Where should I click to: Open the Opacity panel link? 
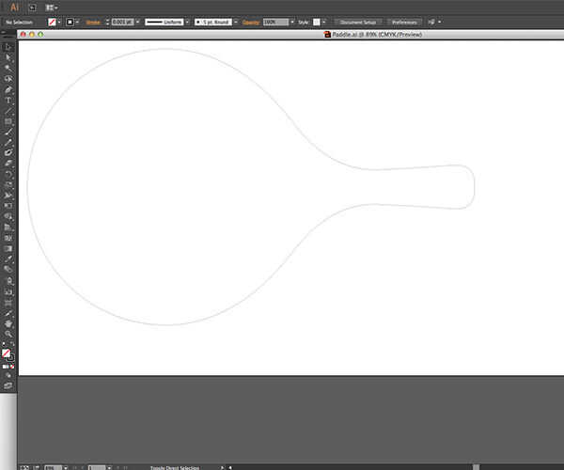(251, 23)
